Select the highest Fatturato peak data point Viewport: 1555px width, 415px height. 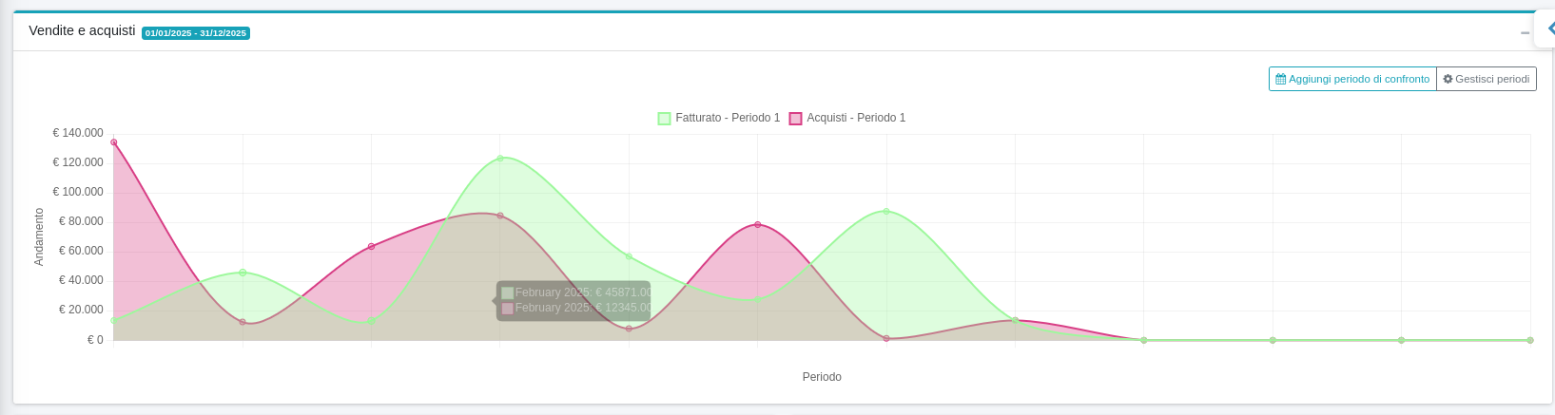pyautogui.click(x=500, y=158)
